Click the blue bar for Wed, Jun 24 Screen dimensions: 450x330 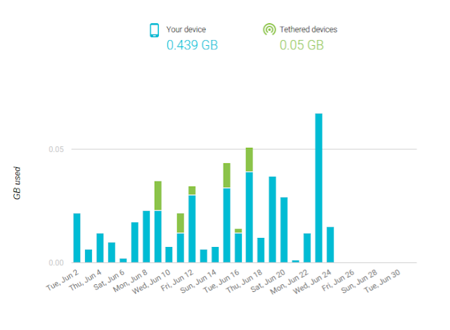point(330,245)
